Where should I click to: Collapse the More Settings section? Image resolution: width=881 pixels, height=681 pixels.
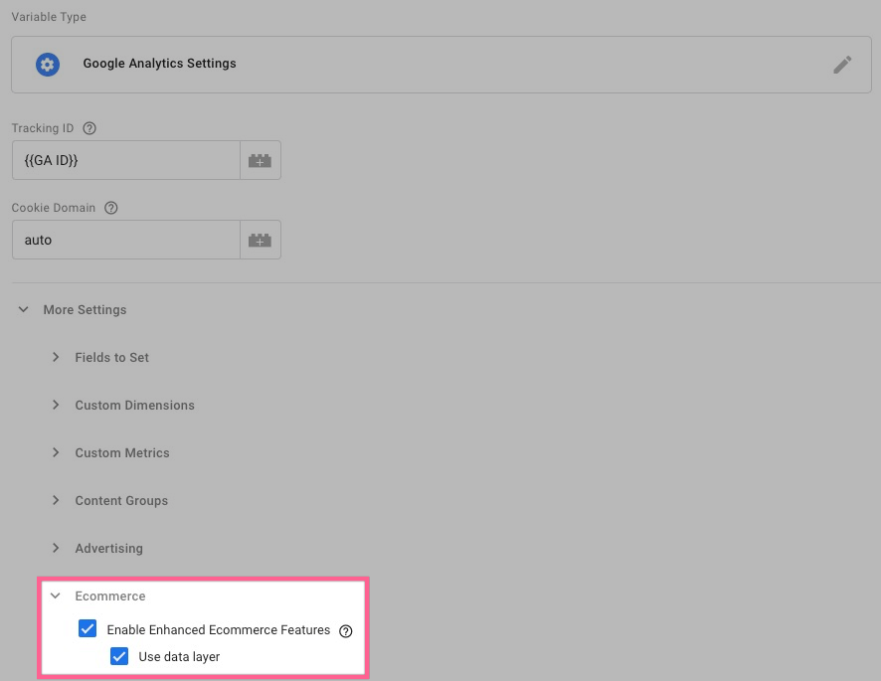24,309
